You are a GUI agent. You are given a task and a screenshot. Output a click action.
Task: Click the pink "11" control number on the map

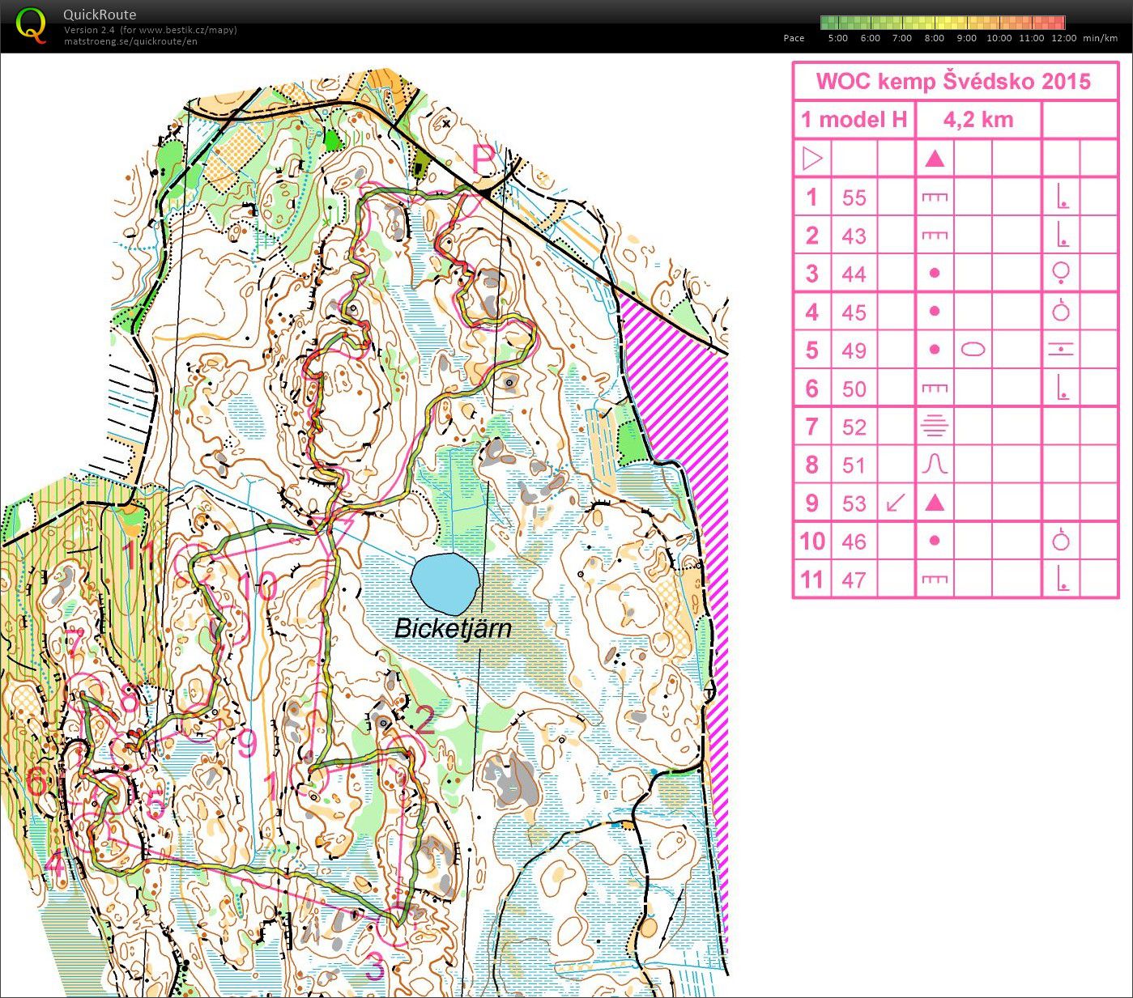138,555
